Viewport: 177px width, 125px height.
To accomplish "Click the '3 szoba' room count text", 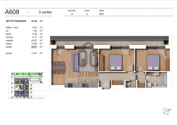I will [45, 12].
